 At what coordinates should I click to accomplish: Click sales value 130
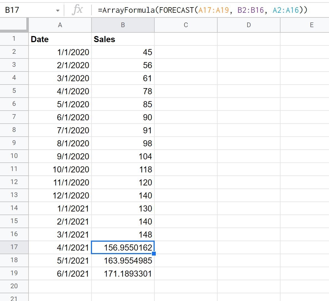pyautogui.click(x=123, y=208)
